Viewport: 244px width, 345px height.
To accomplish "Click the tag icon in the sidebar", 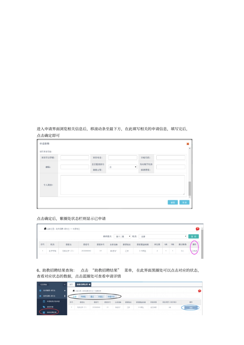I will pyautogui.click(x=44, y=307).
